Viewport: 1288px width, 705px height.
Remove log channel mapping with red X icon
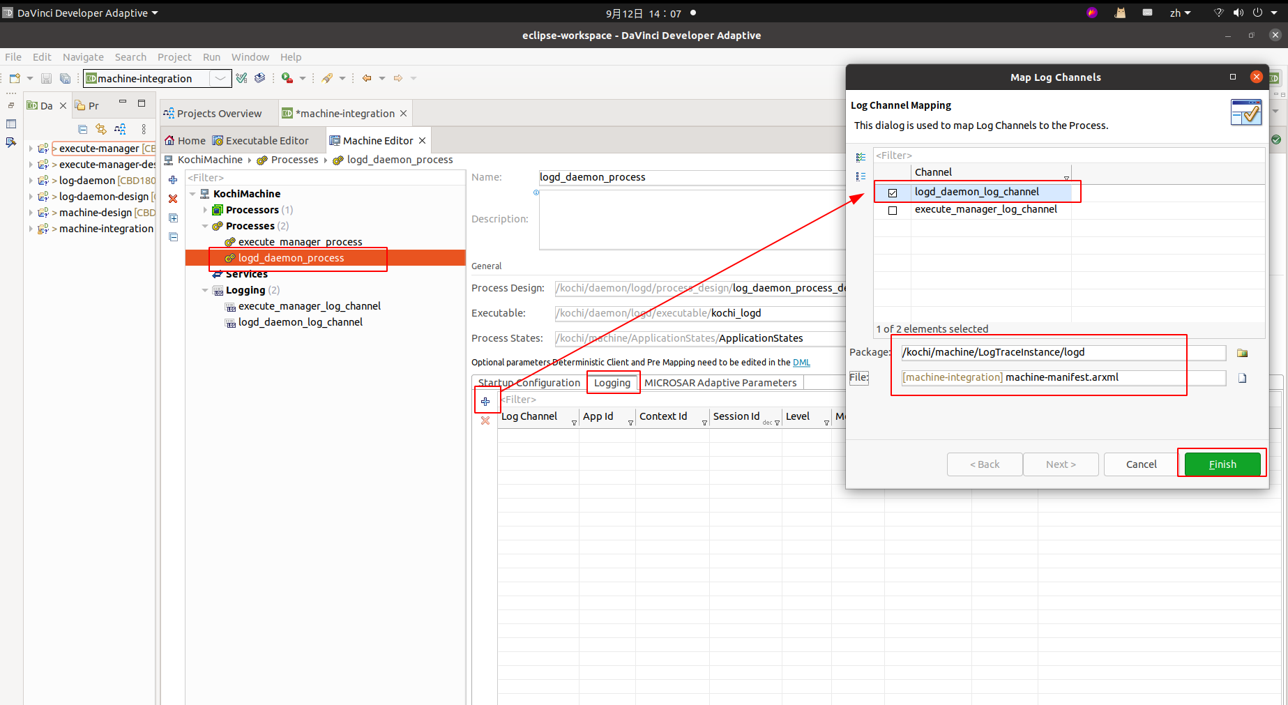(x=485, y=420)
